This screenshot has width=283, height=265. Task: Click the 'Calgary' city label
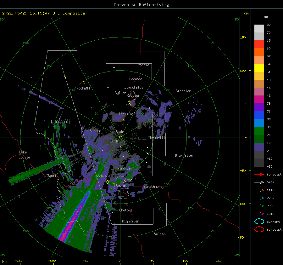(x=123, y=185)
